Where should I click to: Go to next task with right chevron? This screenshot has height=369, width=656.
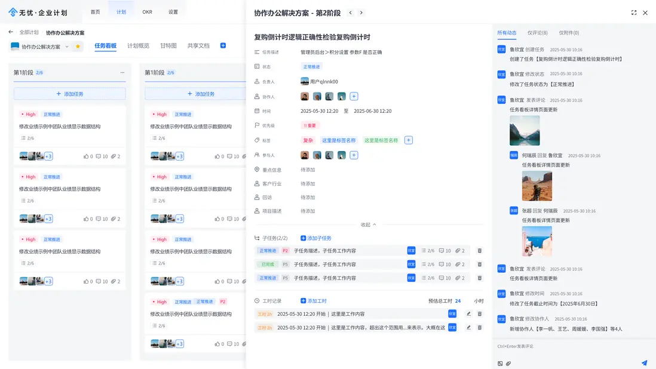[x=361, y=13]
